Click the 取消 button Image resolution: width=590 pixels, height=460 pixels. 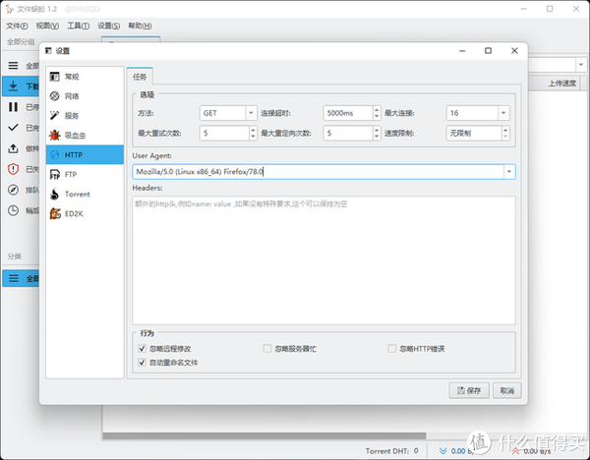[506, 390]
